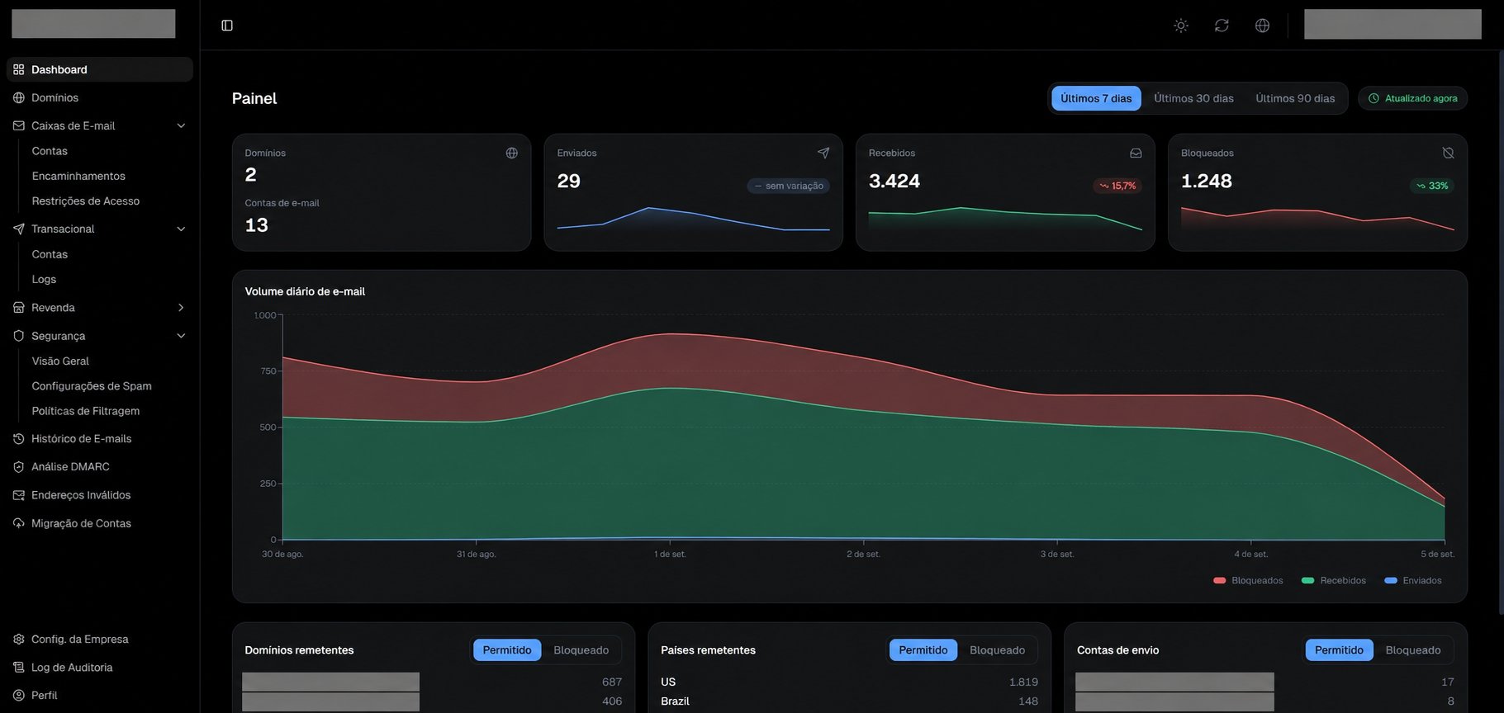Toggle Bloqueados series in chart legend
1504x713 pixels.
[1248, 580]
